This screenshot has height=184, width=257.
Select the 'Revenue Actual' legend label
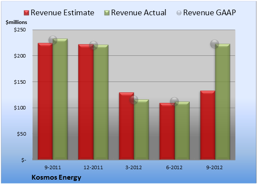[139, 13]
